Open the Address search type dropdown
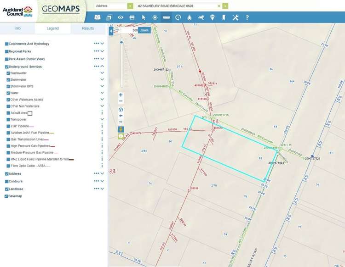Viewport: 345px width, 267px height. click(131, 6)
